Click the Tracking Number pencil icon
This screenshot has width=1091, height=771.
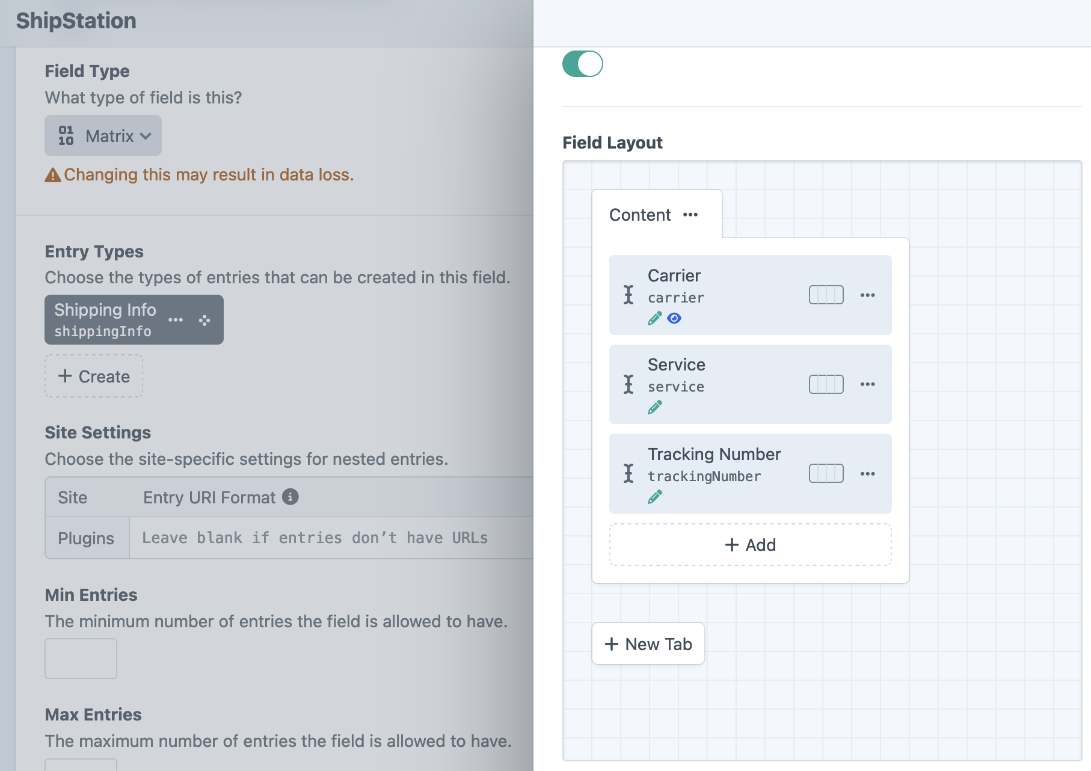tap(655, 497)
